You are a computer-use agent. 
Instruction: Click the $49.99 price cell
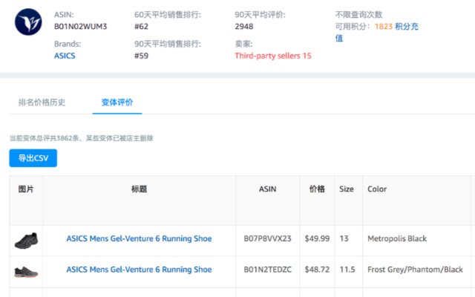317,238
